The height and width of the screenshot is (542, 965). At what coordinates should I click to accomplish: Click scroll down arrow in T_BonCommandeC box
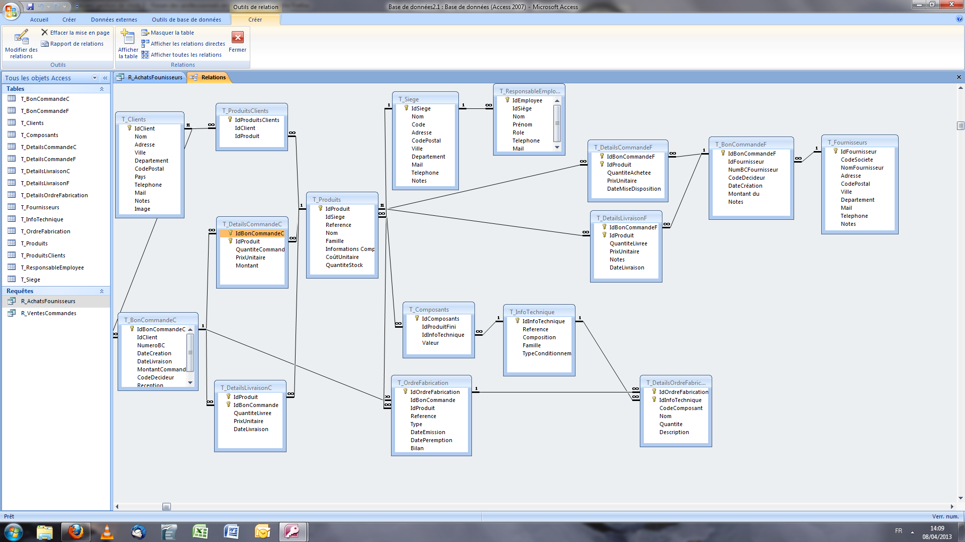[190, 382]
